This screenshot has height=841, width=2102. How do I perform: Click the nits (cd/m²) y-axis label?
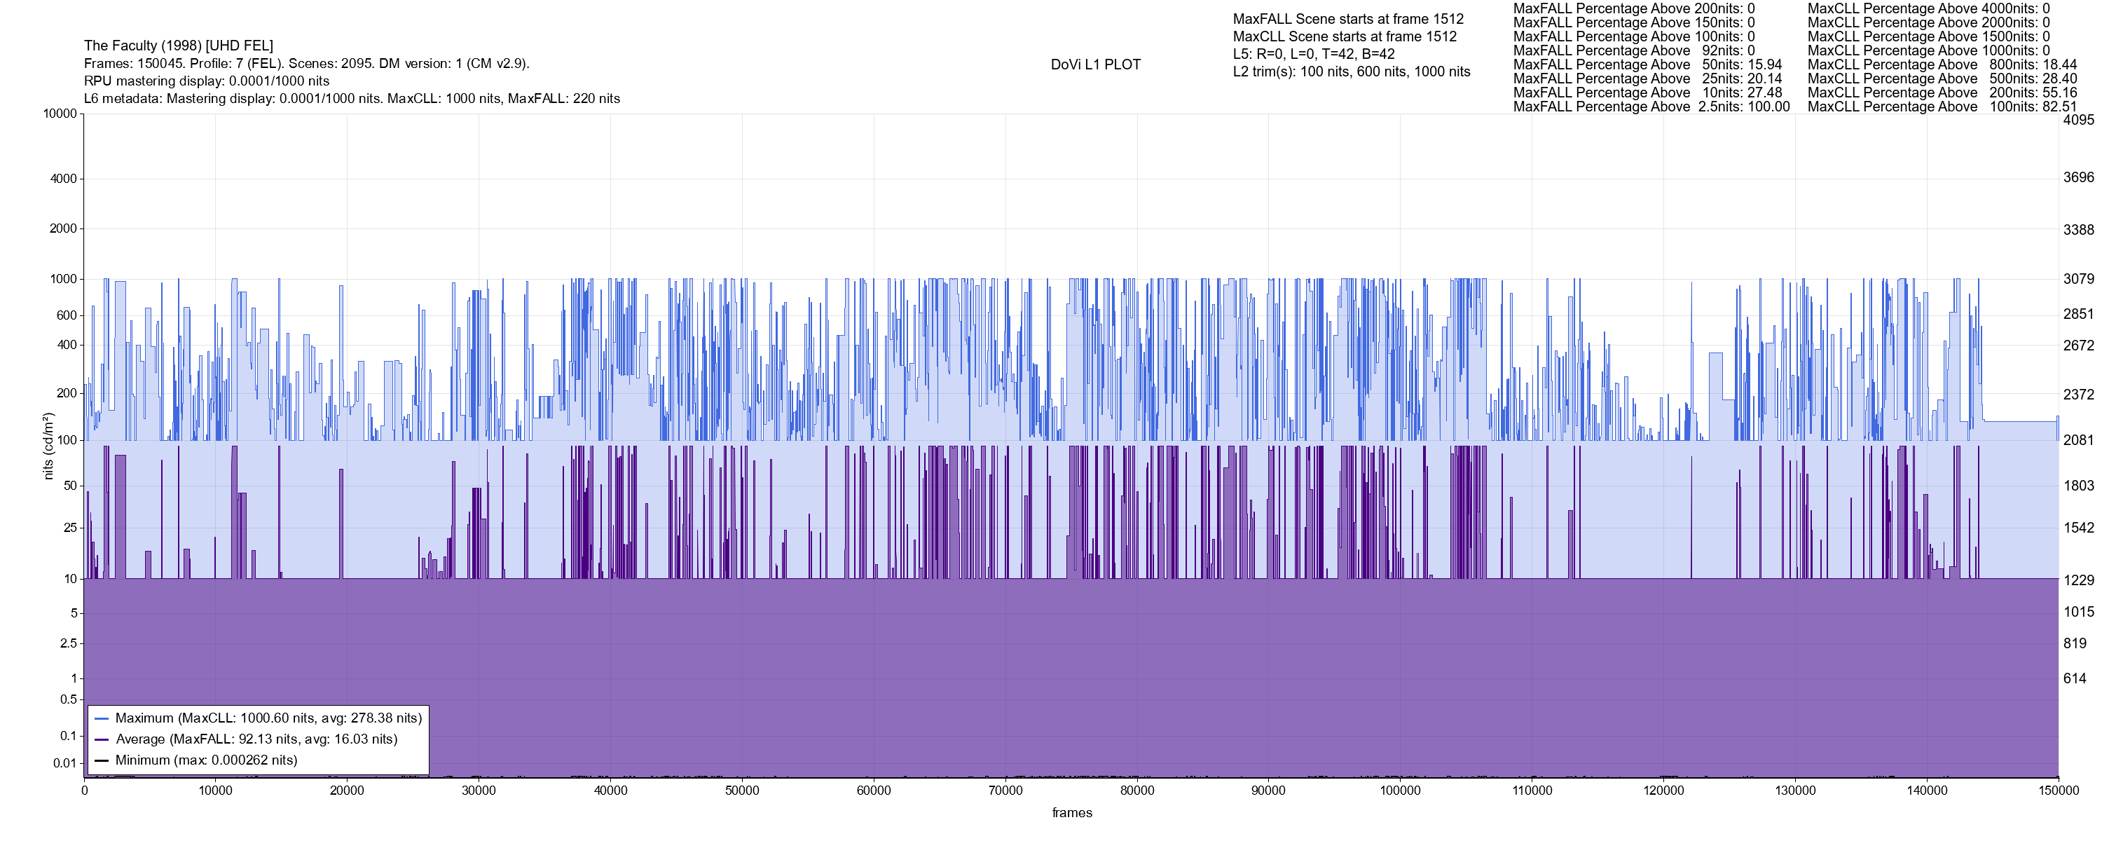(48, 446)
